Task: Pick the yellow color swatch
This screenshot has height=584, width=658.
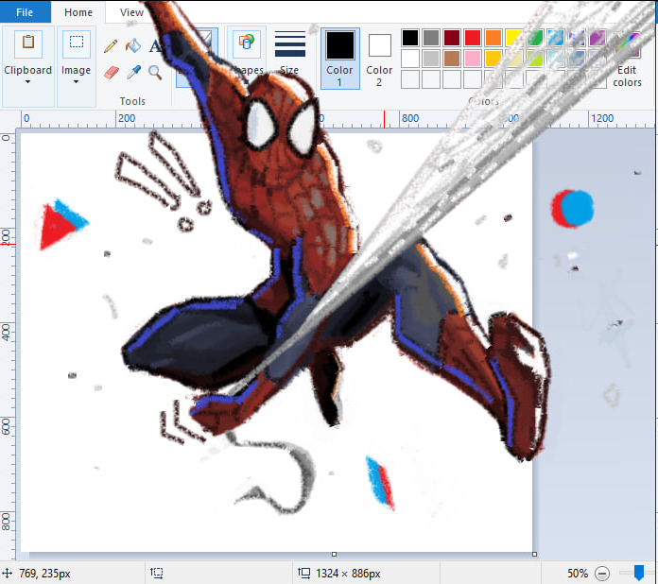Action: (514, 38)
